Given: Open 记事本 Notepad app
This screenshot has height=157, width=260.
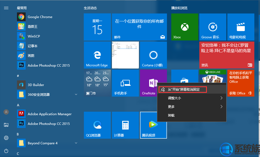Looking at the screenshot, I should [47, 46].
